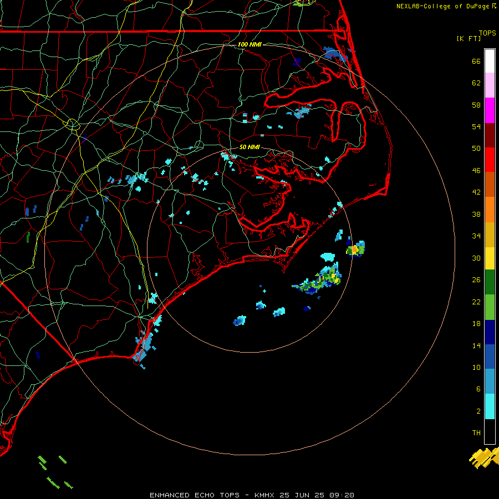This screenshot has height=499, width=499.
Task: Click the 2 legend value
Action: [478, 411]
